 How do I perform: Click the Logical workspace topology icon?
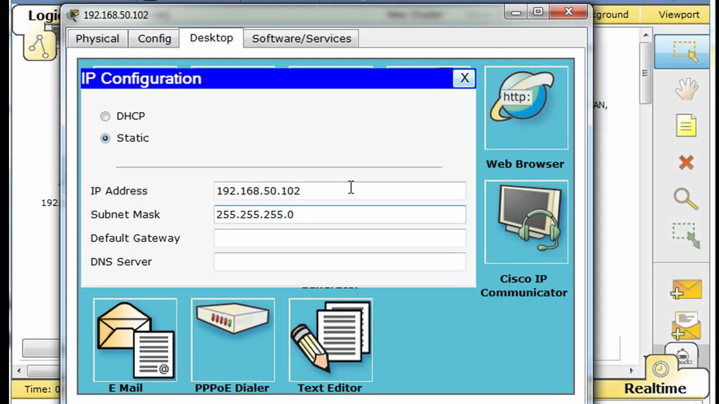point(39,45)
